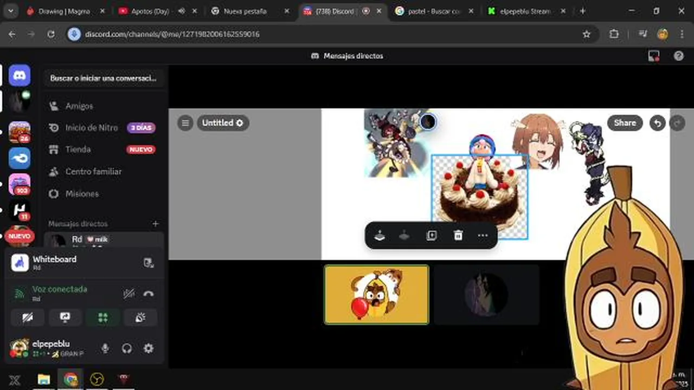694x390 pixels.
Task: Go back in browser history
Action: coord(12,34)
